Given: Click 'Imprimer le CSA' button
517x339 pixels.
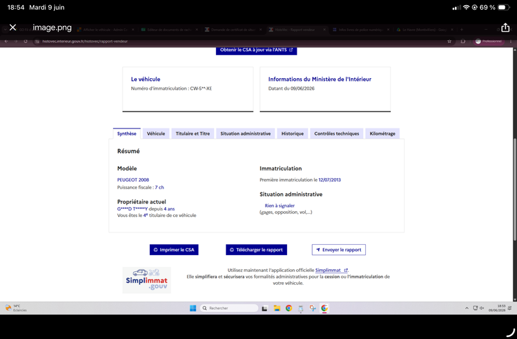Looking at the screenshot, I should 174,250.
